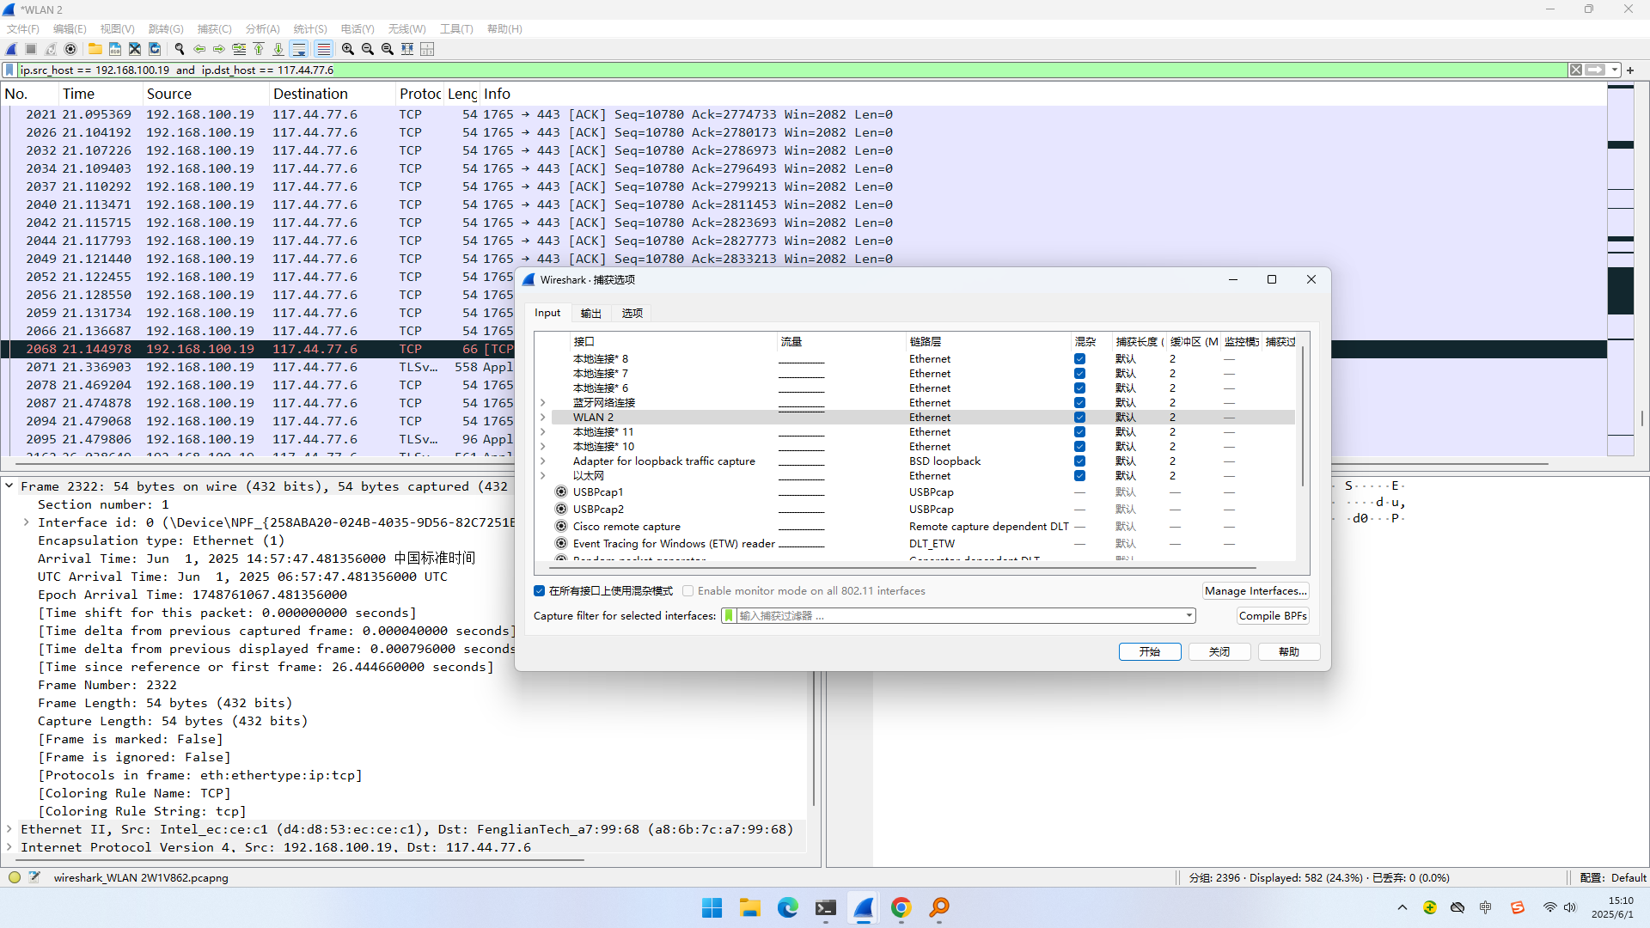Open capture options from the main toolbar
Viewport: 1650px width, 928px height.
coord(70,49)
